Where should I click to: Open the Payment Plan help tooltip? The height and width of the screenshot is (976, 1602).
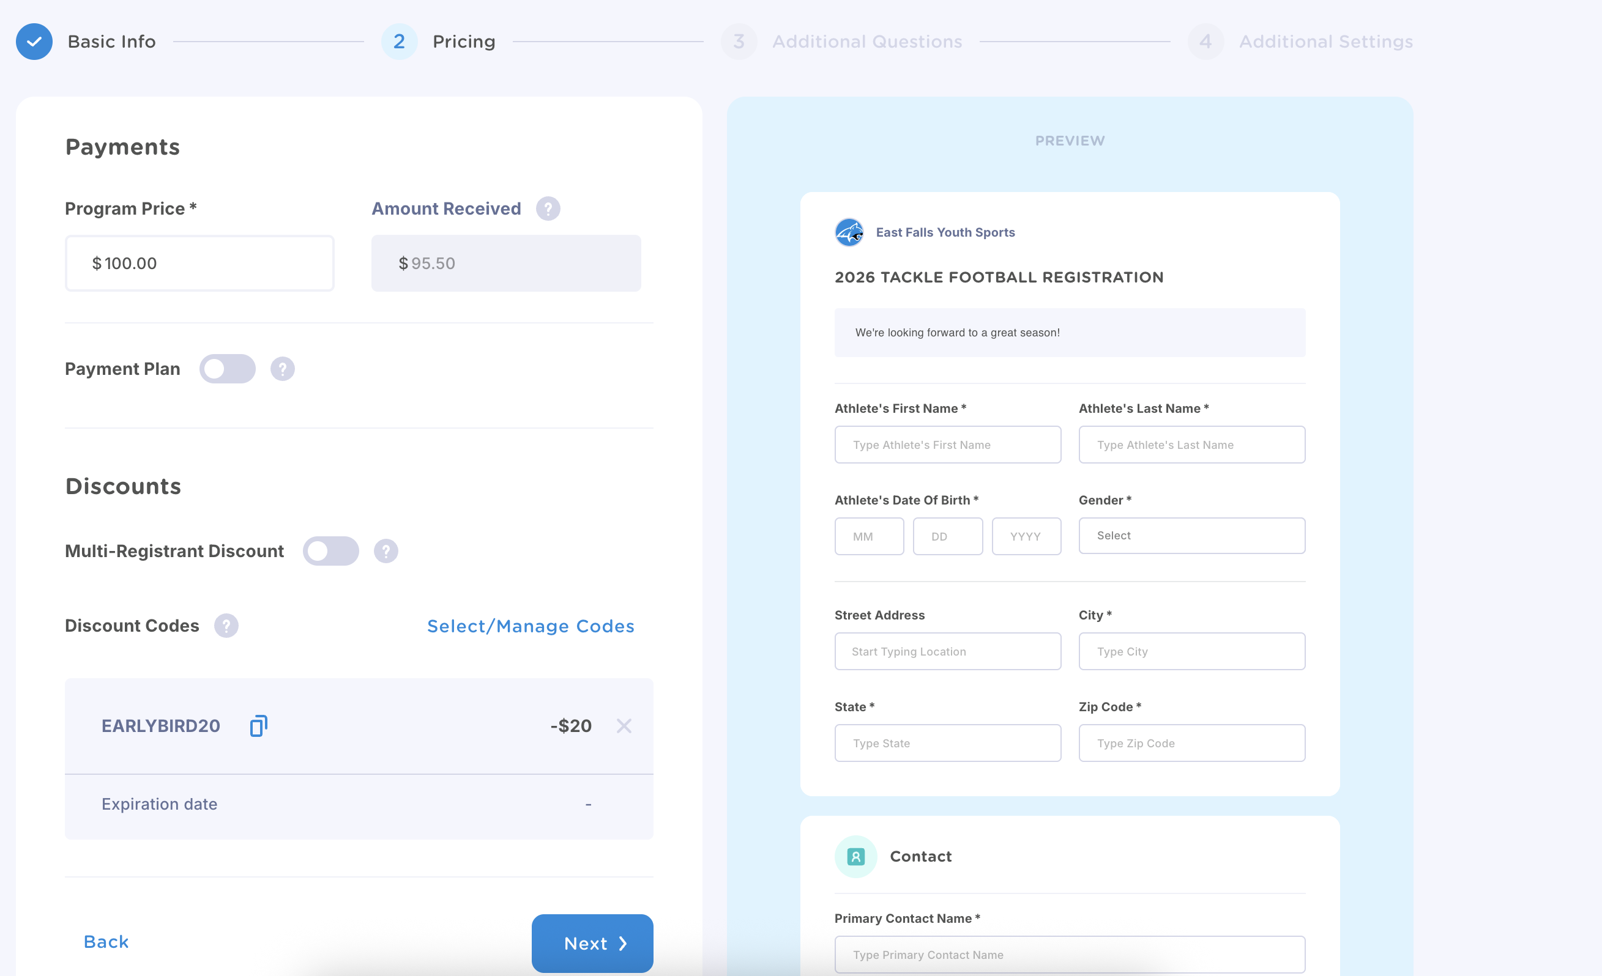[282, 369]
